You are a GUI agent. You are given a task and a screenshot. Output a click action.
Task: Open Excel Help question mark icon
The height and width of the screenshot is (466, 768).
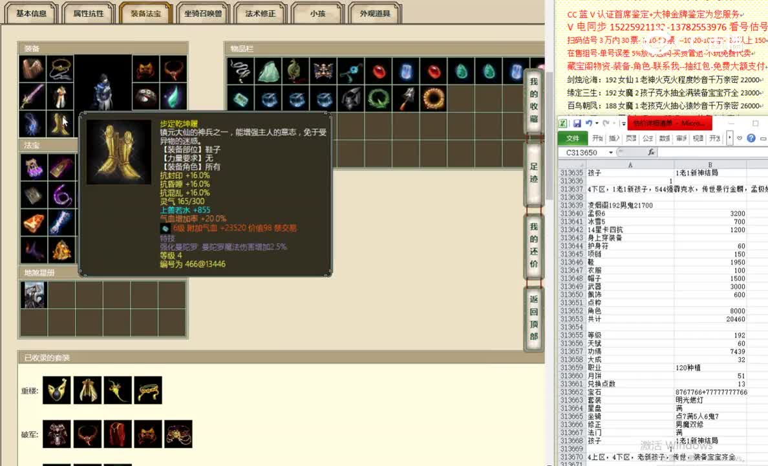[751, 139]
